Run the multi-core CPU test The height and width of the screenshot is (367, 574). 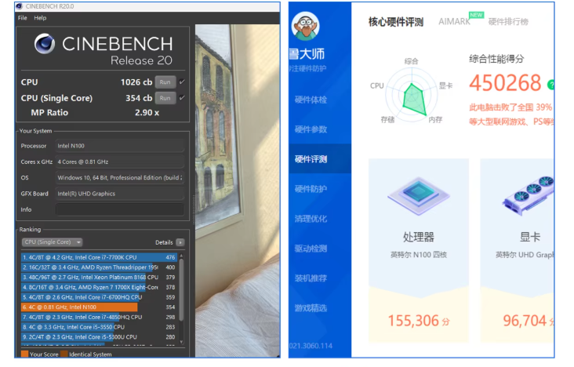[165, 82]
